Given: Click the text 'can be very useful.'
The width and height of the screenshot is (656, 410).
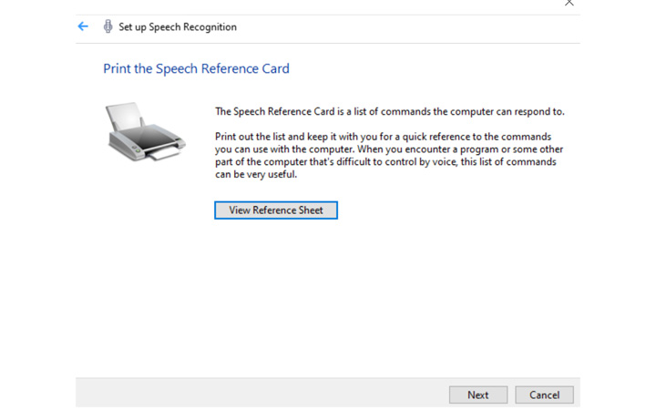Looking at the screenshot, I should point(256,174).
